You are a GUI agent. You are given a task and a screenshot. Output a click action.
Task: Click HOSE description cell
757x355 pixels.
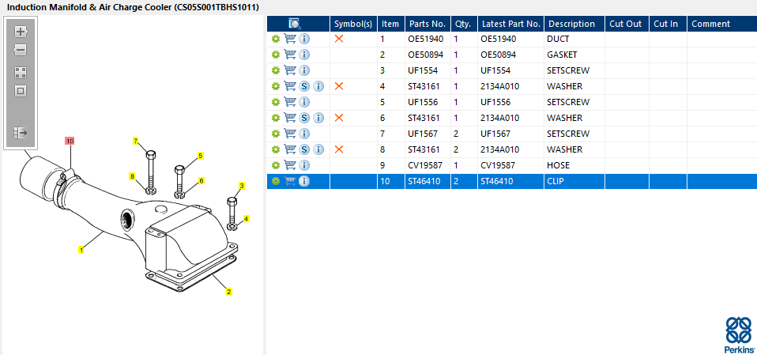tap(558, 166)
